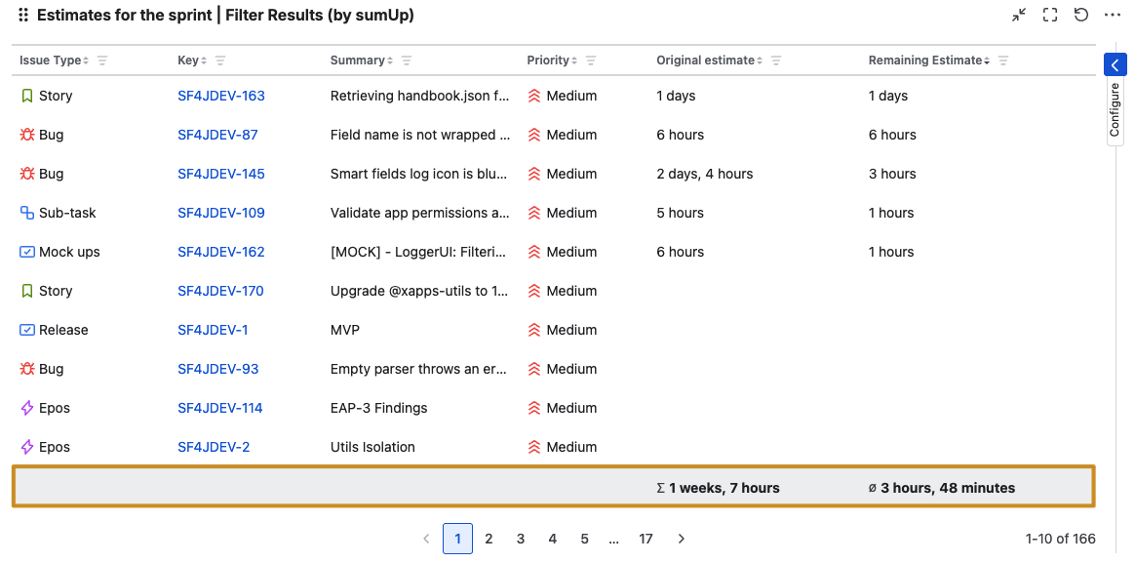Image resolution: width=1135 pixels, height=563 pixels.
Task: Open filter icon for Priority column
Action: (x=591, y=60)
